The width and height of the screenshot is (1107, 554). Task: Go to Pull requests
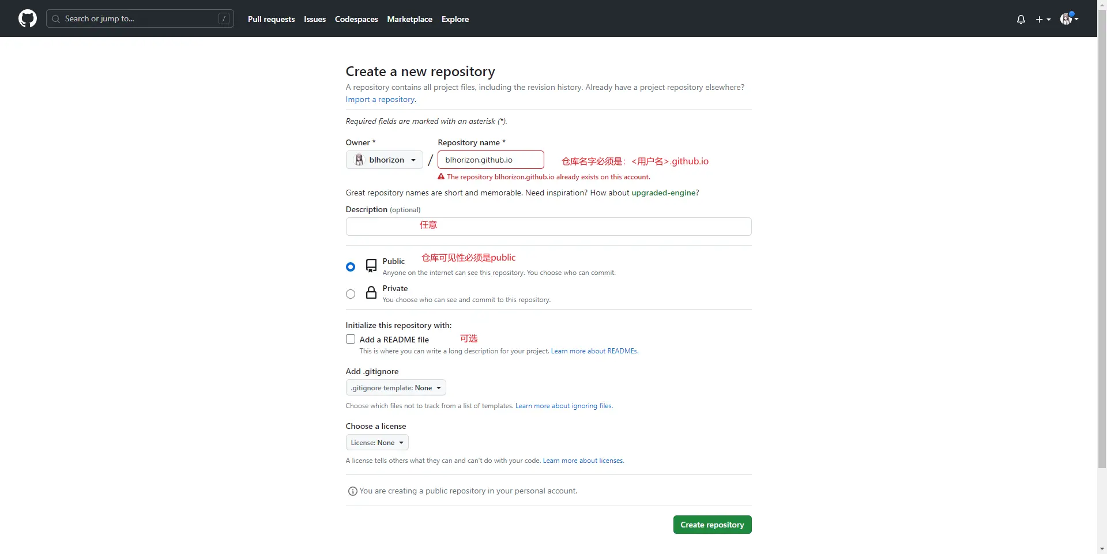(x=271, y=19)
